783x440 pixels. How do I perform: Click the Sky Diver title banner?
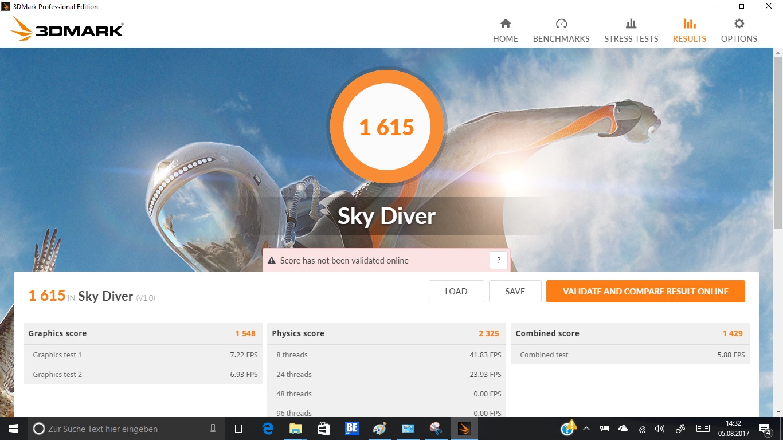click(386, 216)
